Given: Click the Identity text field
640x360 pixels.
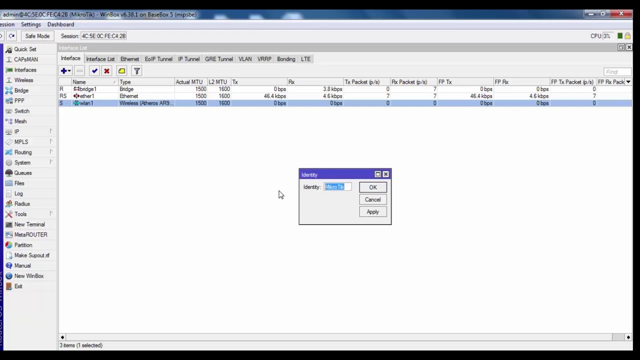Looking at the screenshot, I should tap(338, 187).
